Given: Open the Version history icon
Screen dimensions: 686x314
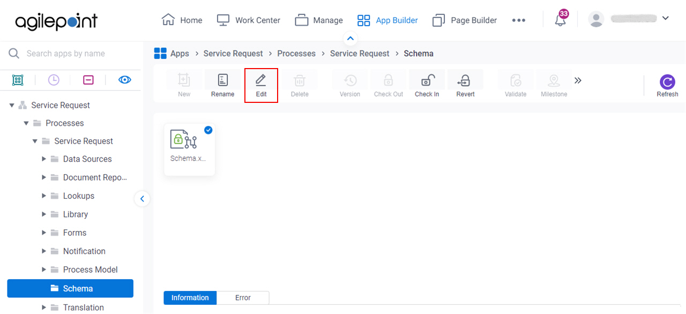Looking at the screenshot, I should tap(350, 80).
